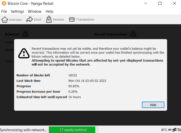Image resolution: width=181 pixels, height=133 pixels.
Task: Open the Settings menu
Action: (x=18, y=11)
